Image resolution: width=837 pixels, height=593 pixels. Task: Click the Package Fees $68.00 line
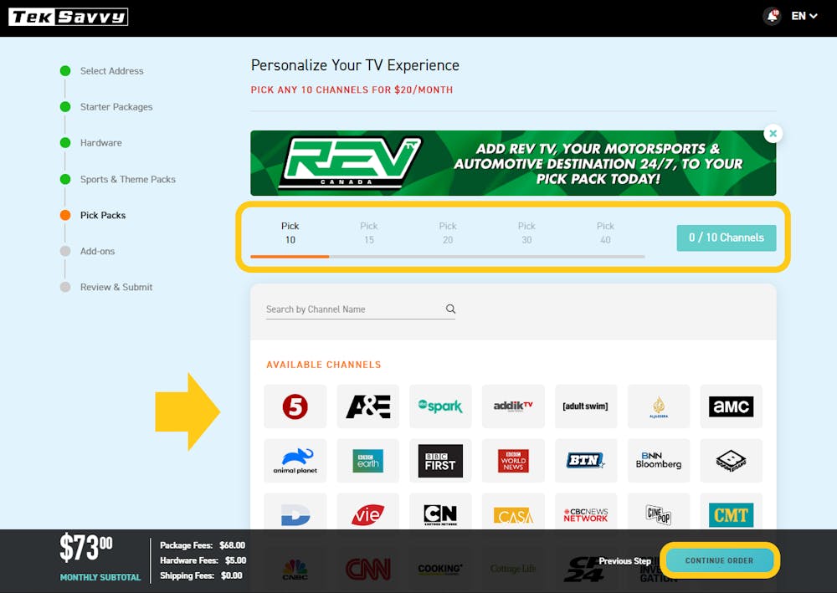click(203, 545)
